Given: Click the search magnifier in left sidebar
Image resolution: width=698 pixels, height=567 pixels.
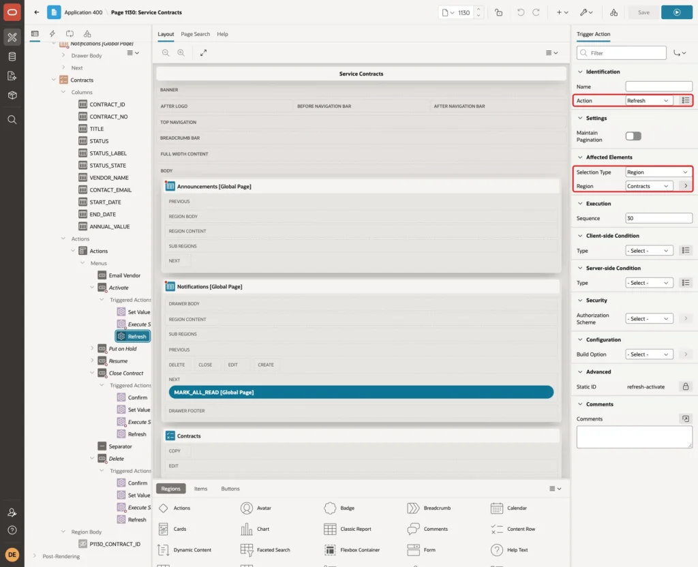Looking at the screenshot, I should coord(12,120).
